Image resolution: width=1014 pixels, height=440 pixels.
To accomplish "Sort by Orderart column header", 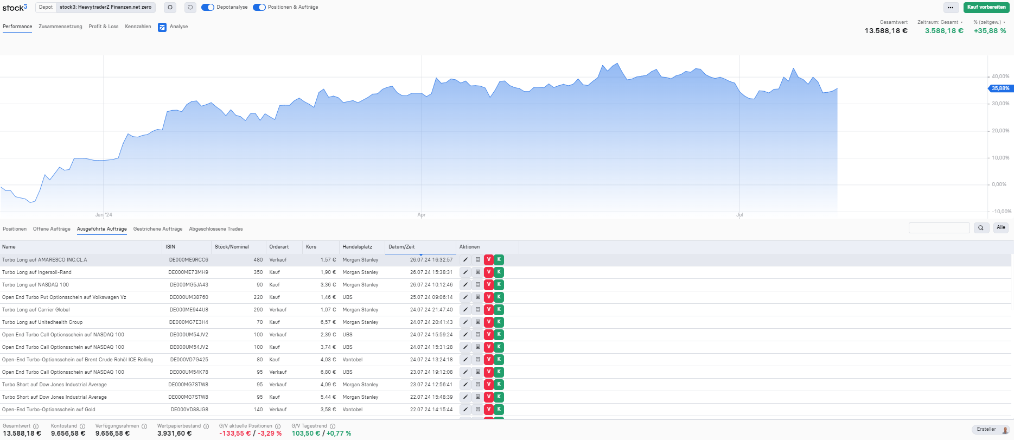I will pyautogui.click(x=284, y=247).
